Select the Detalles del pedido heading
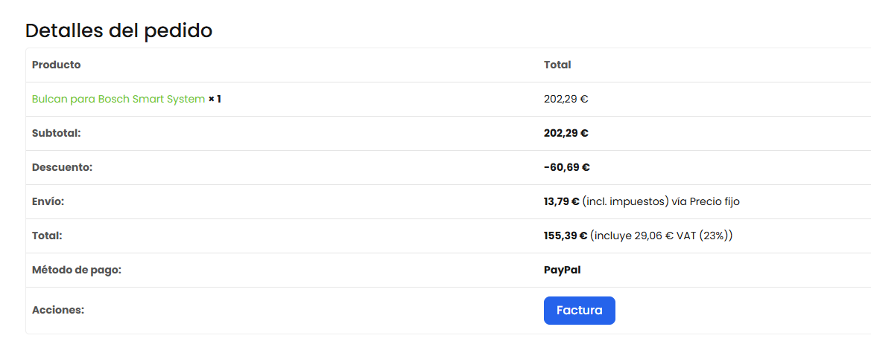This screenshot has height=347, width=871. click(119, 30)
